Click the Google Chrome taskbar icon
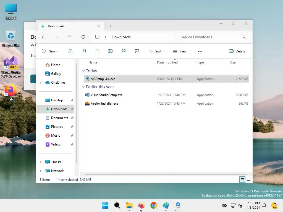This screenshot has height=212, width=283. pyautogui.click(x=154, y=205)
